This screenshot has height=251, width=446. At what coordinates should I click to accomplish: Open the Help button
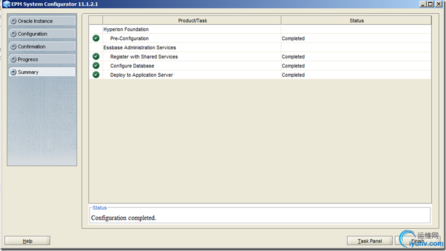27,241
